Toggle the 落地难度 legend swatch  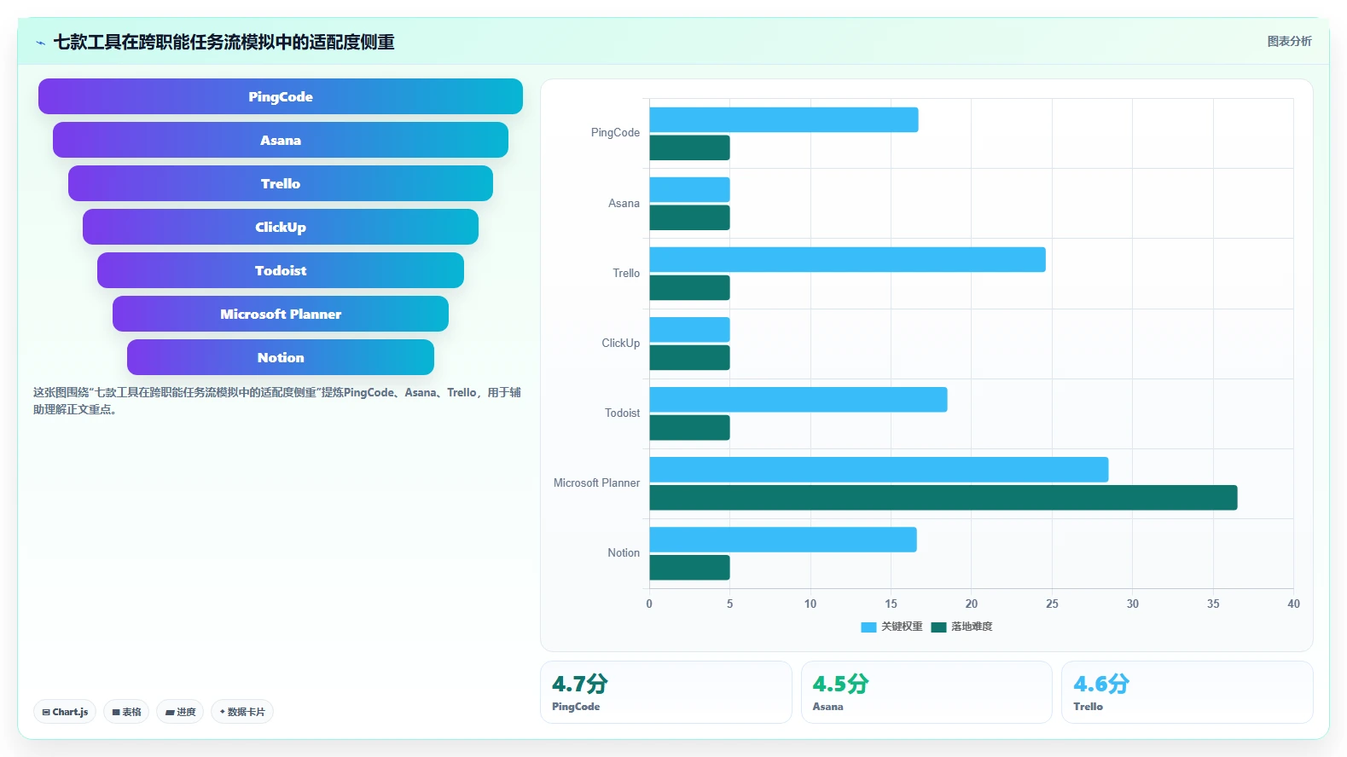click(938, 627)
